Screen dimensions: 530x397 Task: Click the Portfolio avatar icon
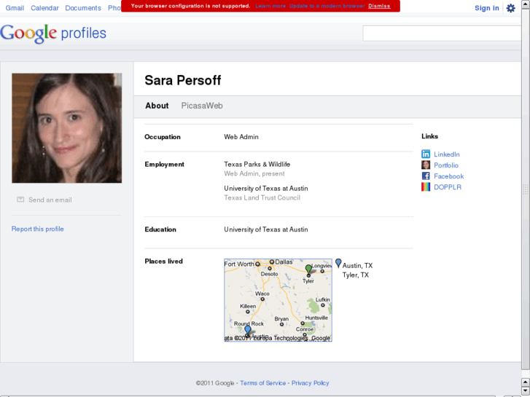(x=426, y=165)
